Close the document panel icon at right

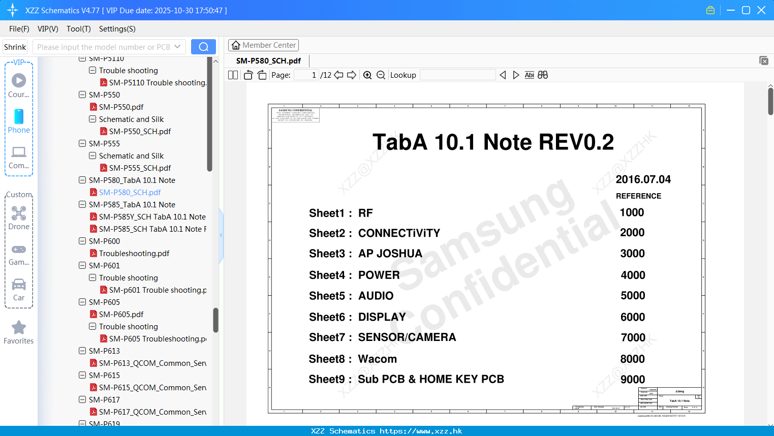764,60
